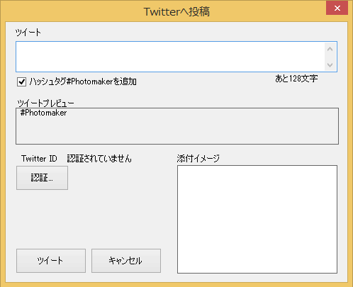The height and width of the screenshot is (287, 353).
Task: Click the キャンセル button
Action: [x=126, y=261]
